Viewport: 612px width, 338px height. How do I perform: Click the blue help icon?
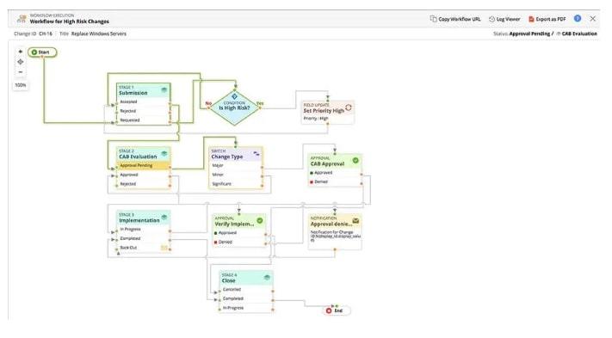(x=578, y=18)
